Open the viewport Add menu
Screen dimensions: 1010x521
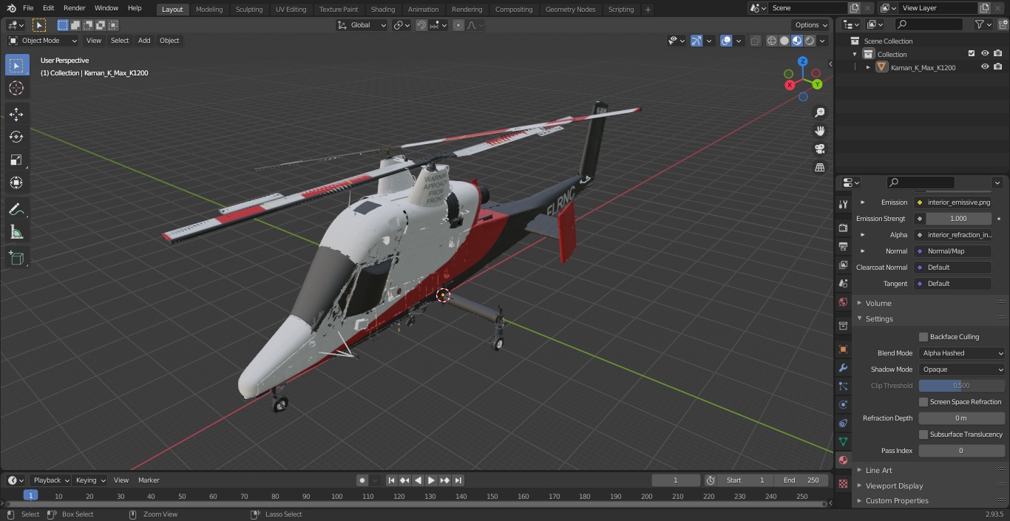[x=144, y=41]
